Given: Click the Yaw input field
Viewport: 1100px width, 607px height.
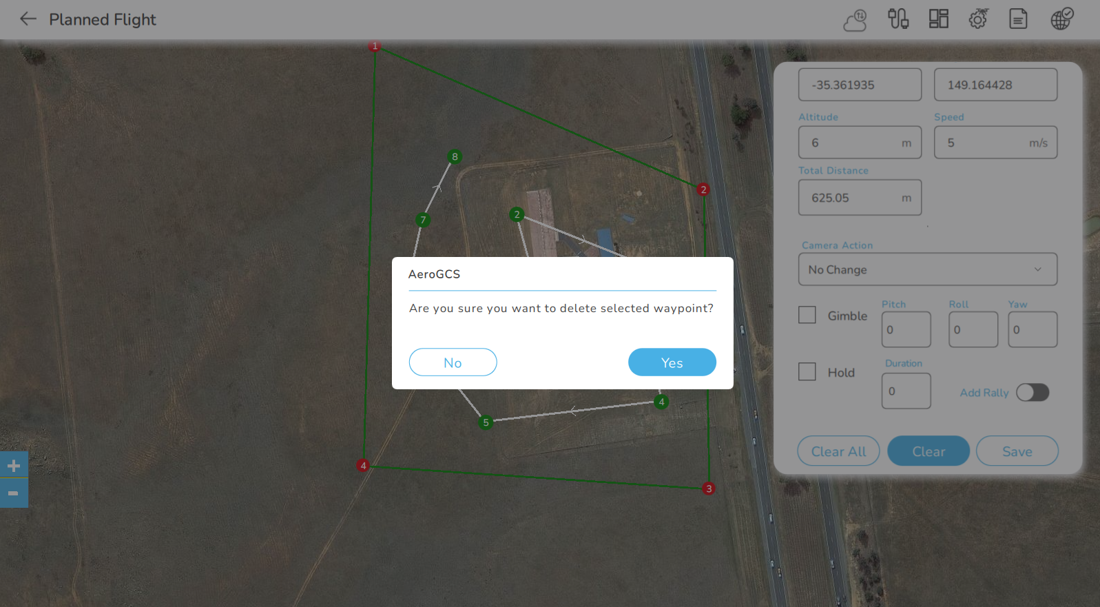Looking at the screenshot, I should (1032, 329).
